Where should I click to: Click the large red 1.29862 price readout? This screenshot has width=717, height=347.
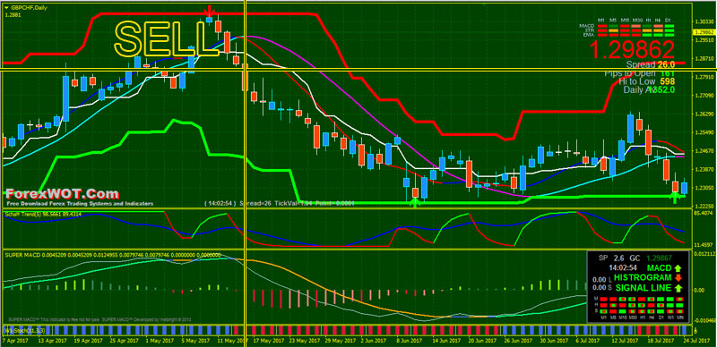(632, 49)
